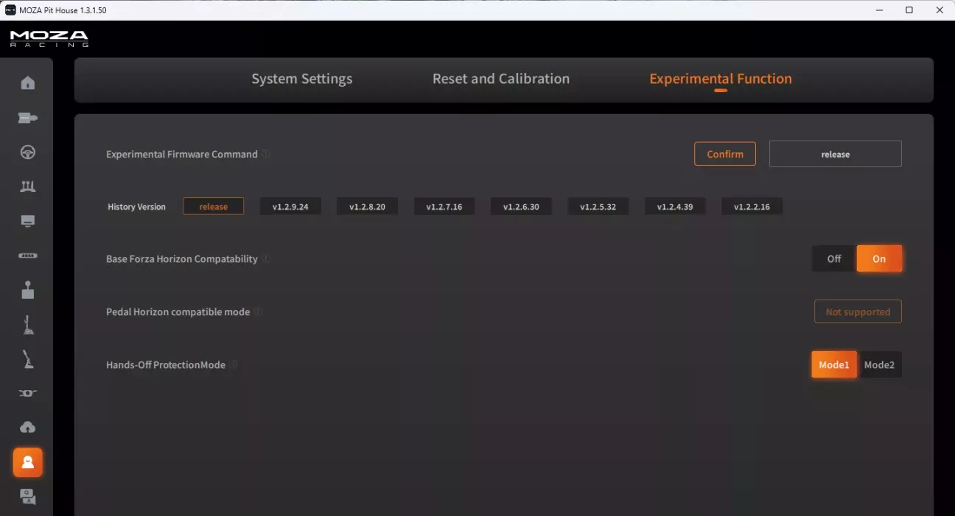The width and height of the screenshot is (955, 516).
Task: Open the steering wheel settings icon
Action: (28, 152)
